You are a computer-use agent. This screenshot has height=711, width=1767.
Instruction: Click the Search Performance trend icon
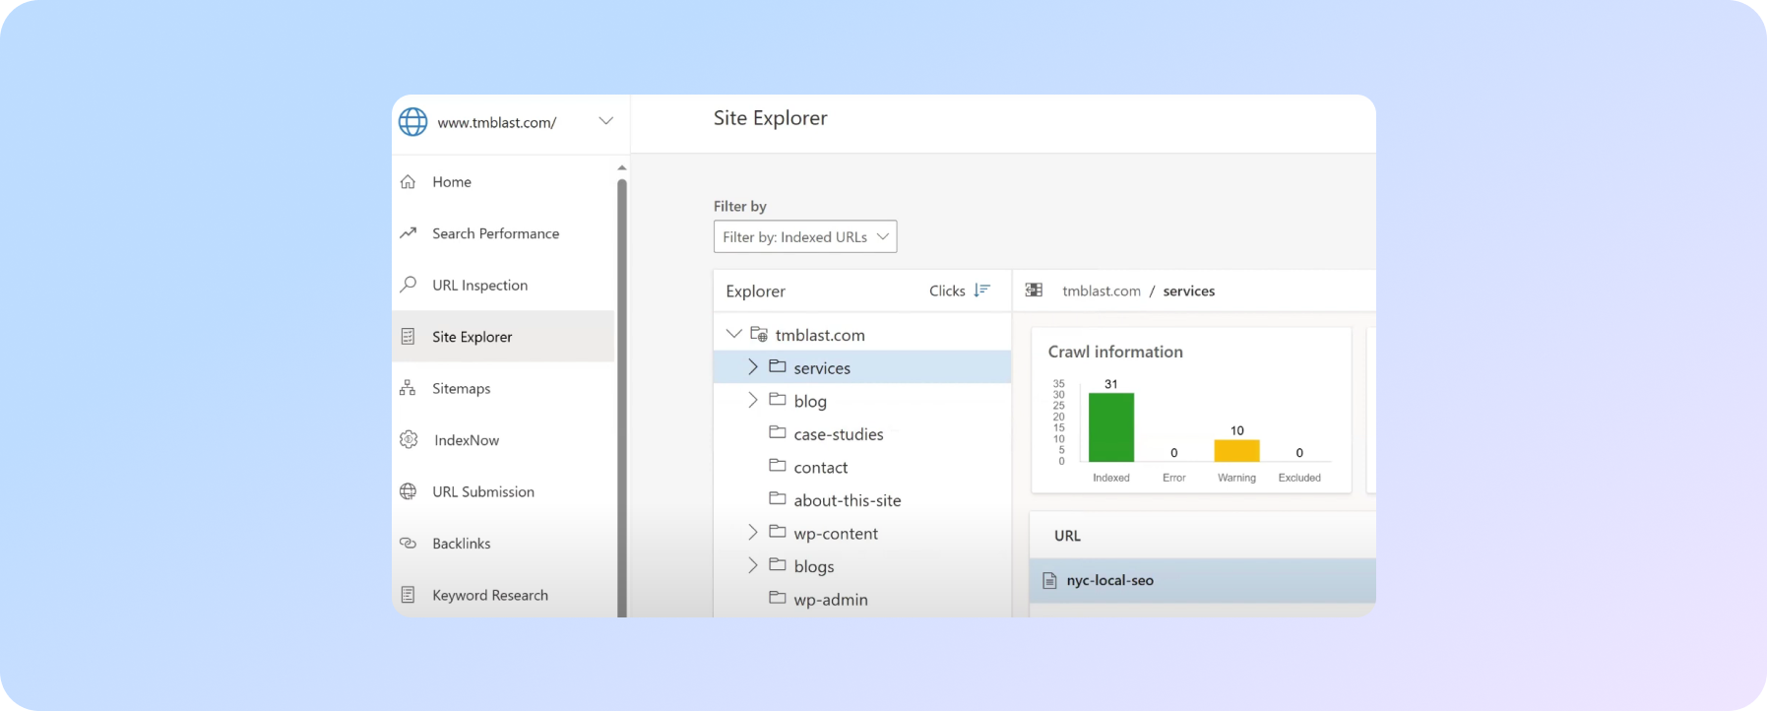pyautogui.click(x=408, y=233)
